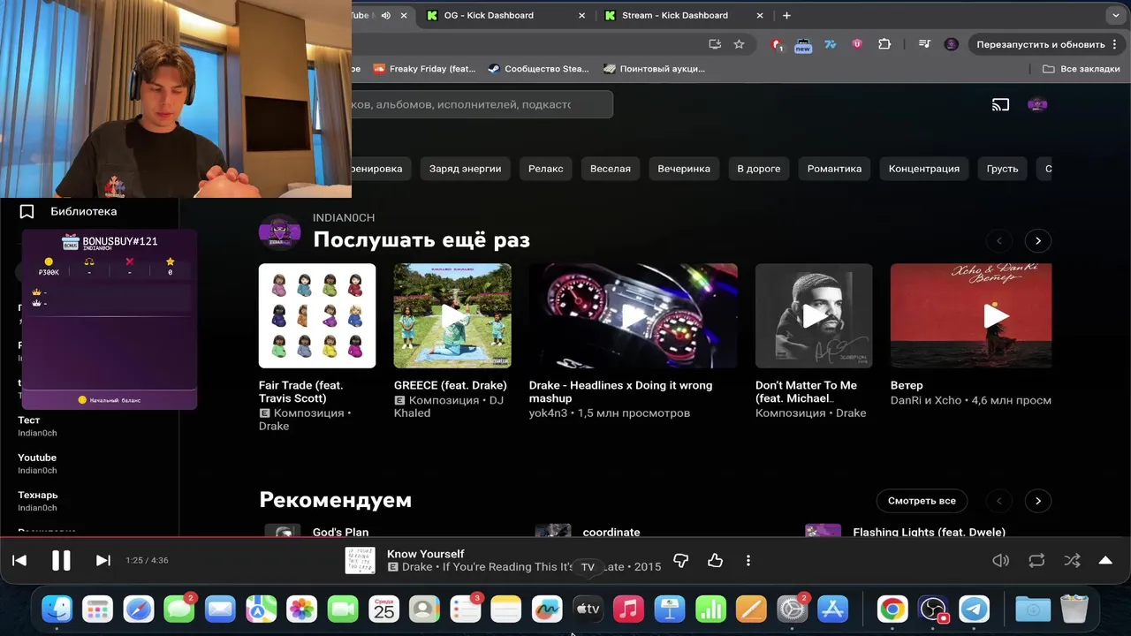The height and width of the screenshot is (636, 1131).
Task: Dislike Know Yourself with thumbs-down icon
Action: 680,560
